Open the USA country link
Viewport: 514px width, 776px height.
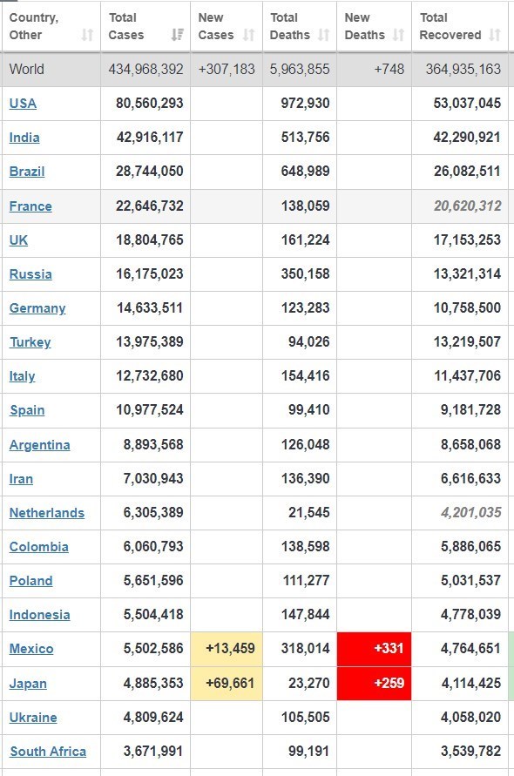coord(23,104)
